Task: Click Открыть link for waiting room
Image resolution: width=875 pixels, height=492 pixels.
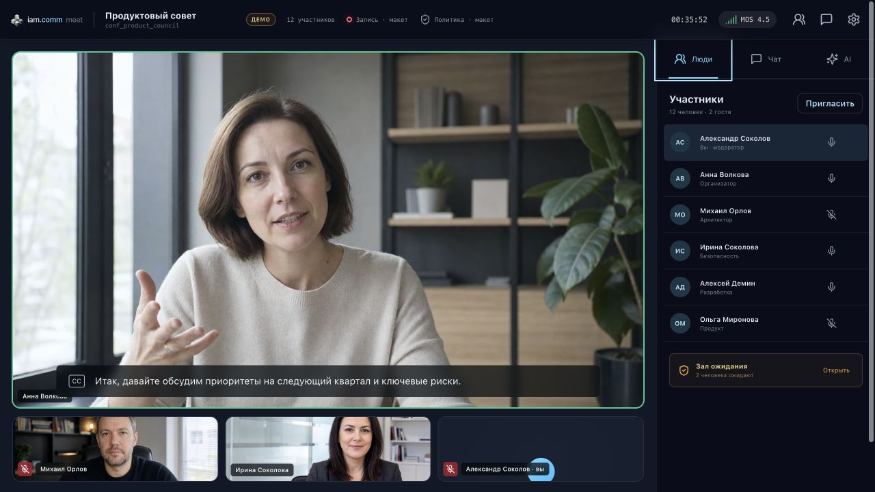Action: coord(836,370)
